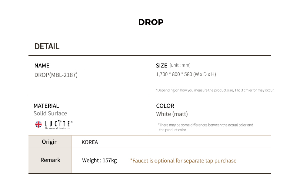Select the White (matt) color value

172,114
